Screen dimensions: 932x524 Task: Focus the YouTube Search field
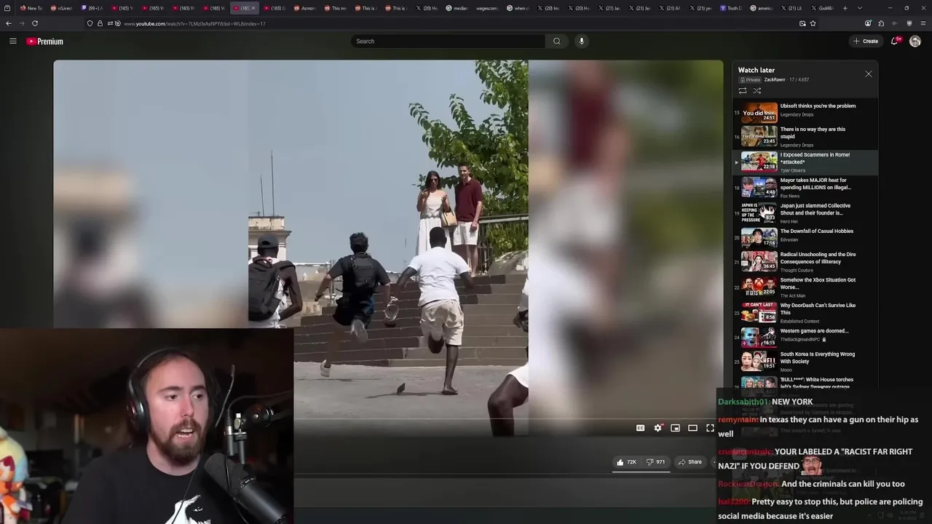click(448, 41)
